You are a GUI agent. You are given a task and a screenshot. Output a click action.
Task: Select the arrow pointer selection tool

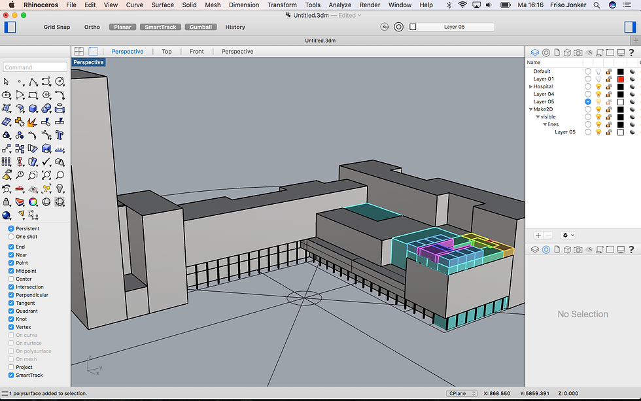[6, 82]
